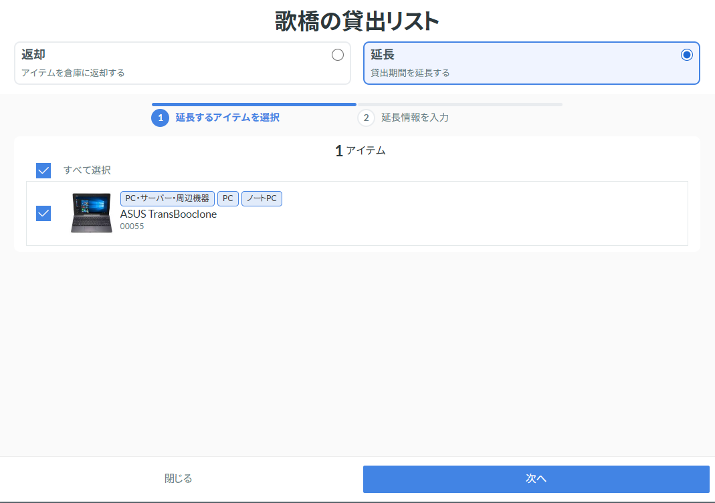
Task: Click the ASUS laptop thumbnail image
Action: point(91,213)
